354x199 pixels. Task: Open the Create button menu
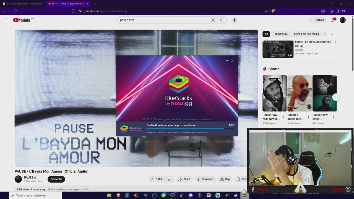click(x=317, y=20)
